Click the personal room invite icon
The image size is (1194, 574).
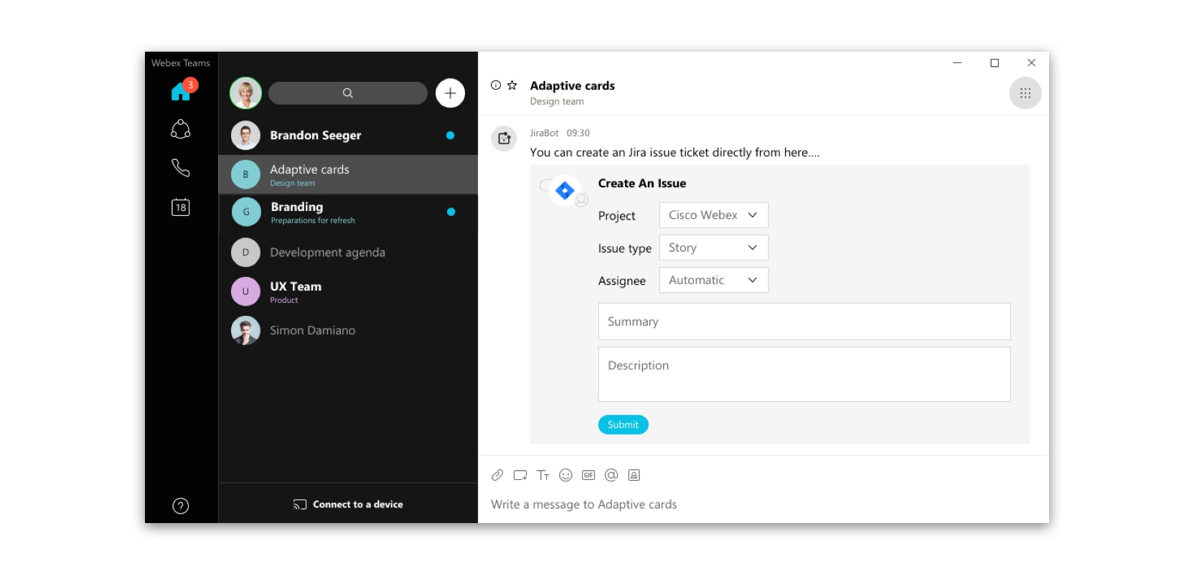click(634, 475)
